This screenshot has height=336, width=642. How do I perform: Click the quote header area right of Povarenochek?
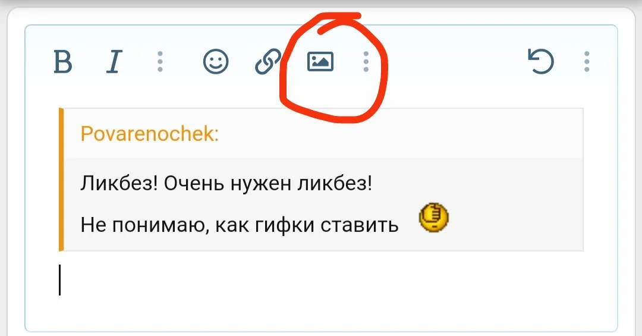(x=401, y=134)
